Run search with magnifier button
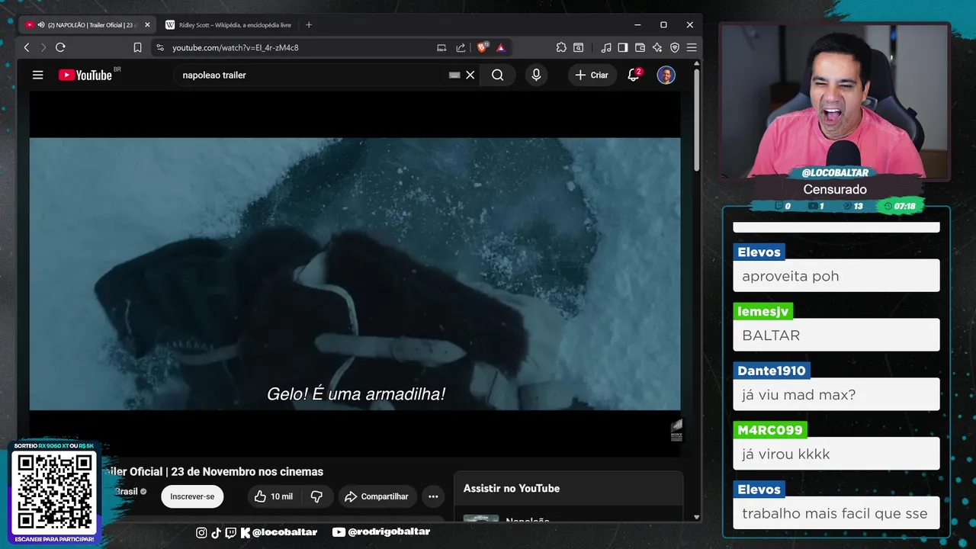This screenshot has width=976, height=549. [x=498, y=75]
